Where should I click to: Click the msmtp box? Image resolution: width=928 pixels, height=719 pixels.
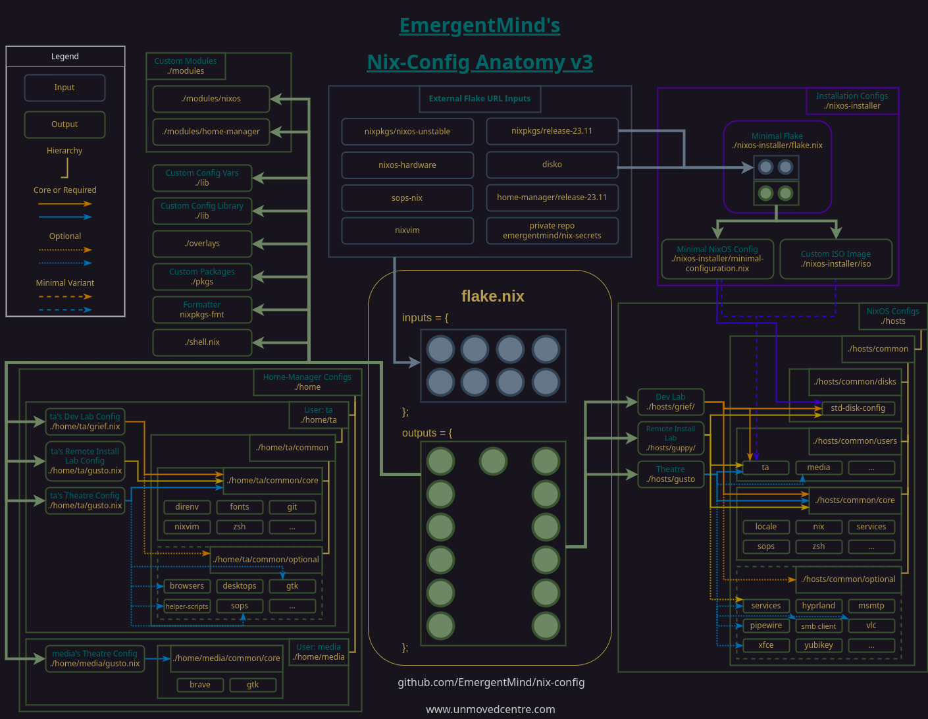[871, 606]
